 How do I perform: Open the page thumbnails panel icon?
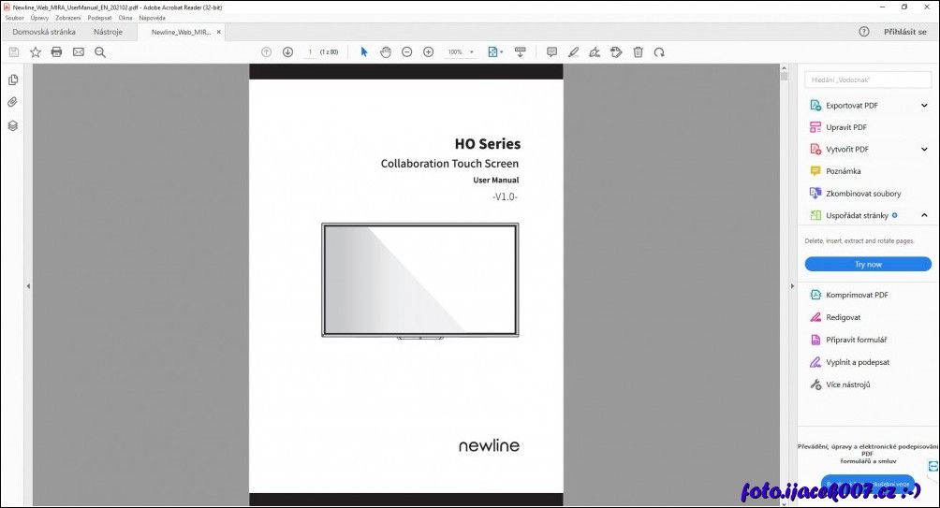pos(13,80)
